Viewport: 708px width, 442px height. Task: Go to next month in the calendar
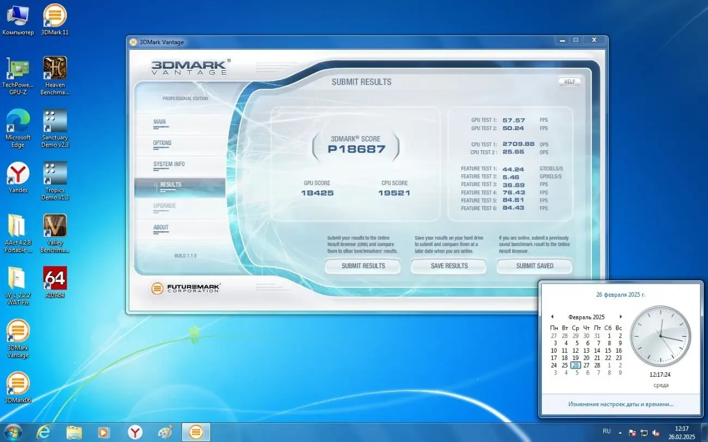tap(621, 317)
